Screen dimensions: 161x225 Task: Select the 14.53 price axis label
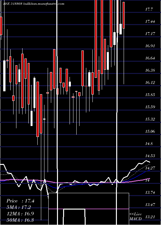[x=150, y=156]
